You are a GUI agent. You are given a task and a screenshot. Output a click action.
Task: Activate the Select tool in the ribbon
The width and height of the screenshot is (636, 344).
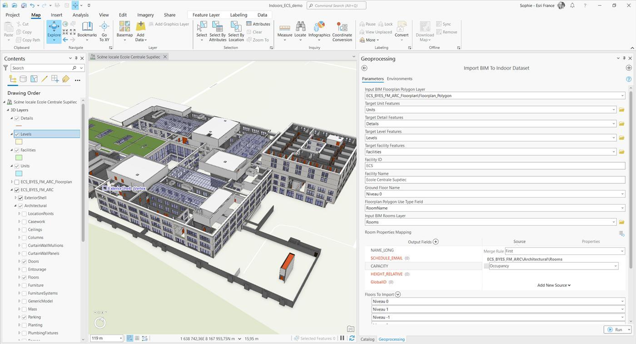[x=202, y=31]
